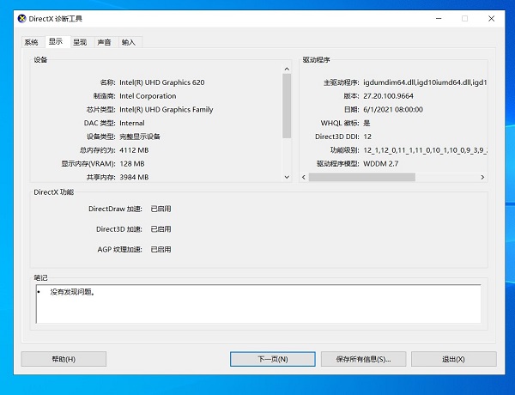
Task: Click the driver panel horizontal scrollbar thumb
Action: pyautogui.click(x=361, y=178)
